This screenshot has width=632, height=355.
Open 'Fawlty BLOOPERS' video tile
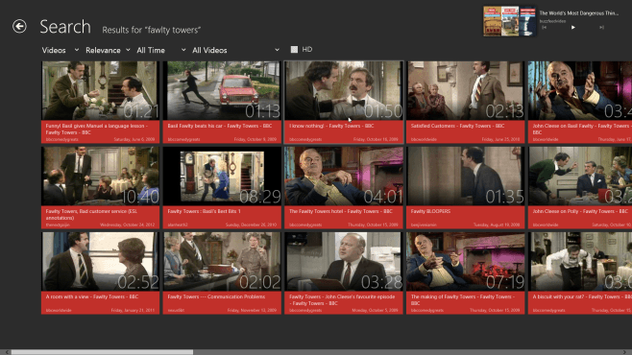tap(466, 187)
